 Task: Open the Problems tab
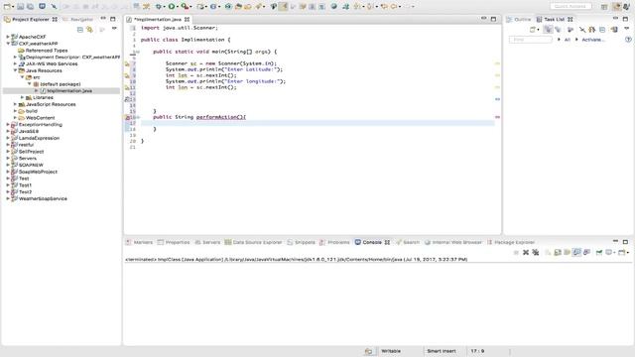[x=334, y=242]
